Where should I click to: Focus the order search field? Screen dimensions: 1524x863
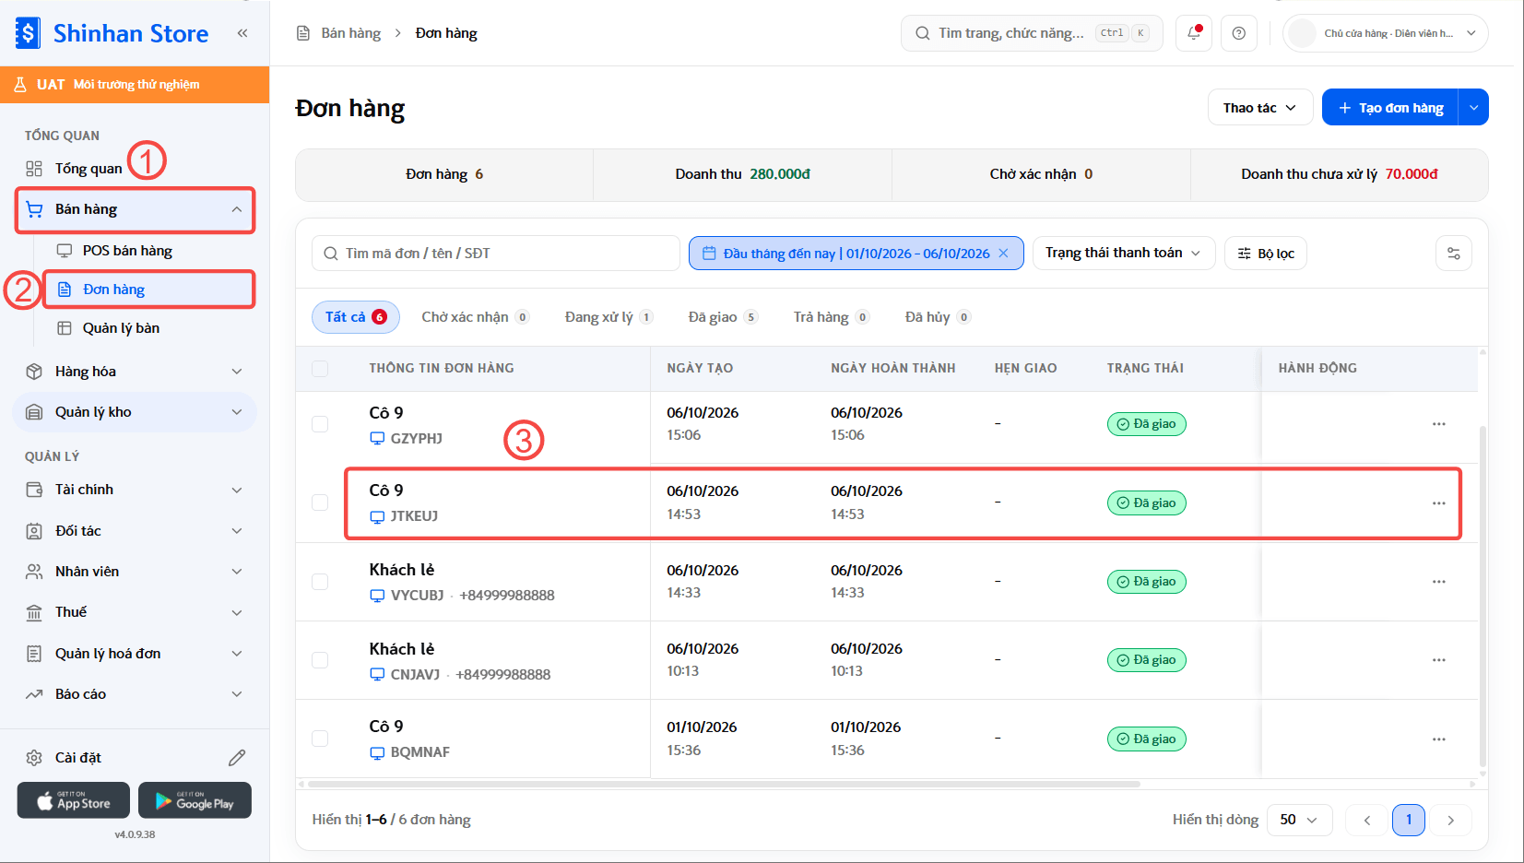pyautogui.click(x=496, y=254)
